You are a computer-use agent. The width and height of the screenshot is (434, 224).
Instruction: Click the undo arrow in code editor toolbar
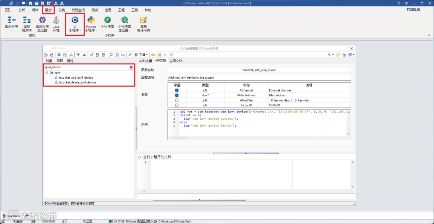(46, 55)
